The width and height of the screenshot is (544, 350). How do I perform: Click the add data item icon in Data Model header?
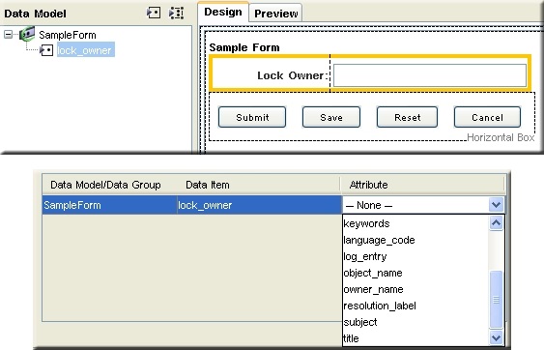154,14
